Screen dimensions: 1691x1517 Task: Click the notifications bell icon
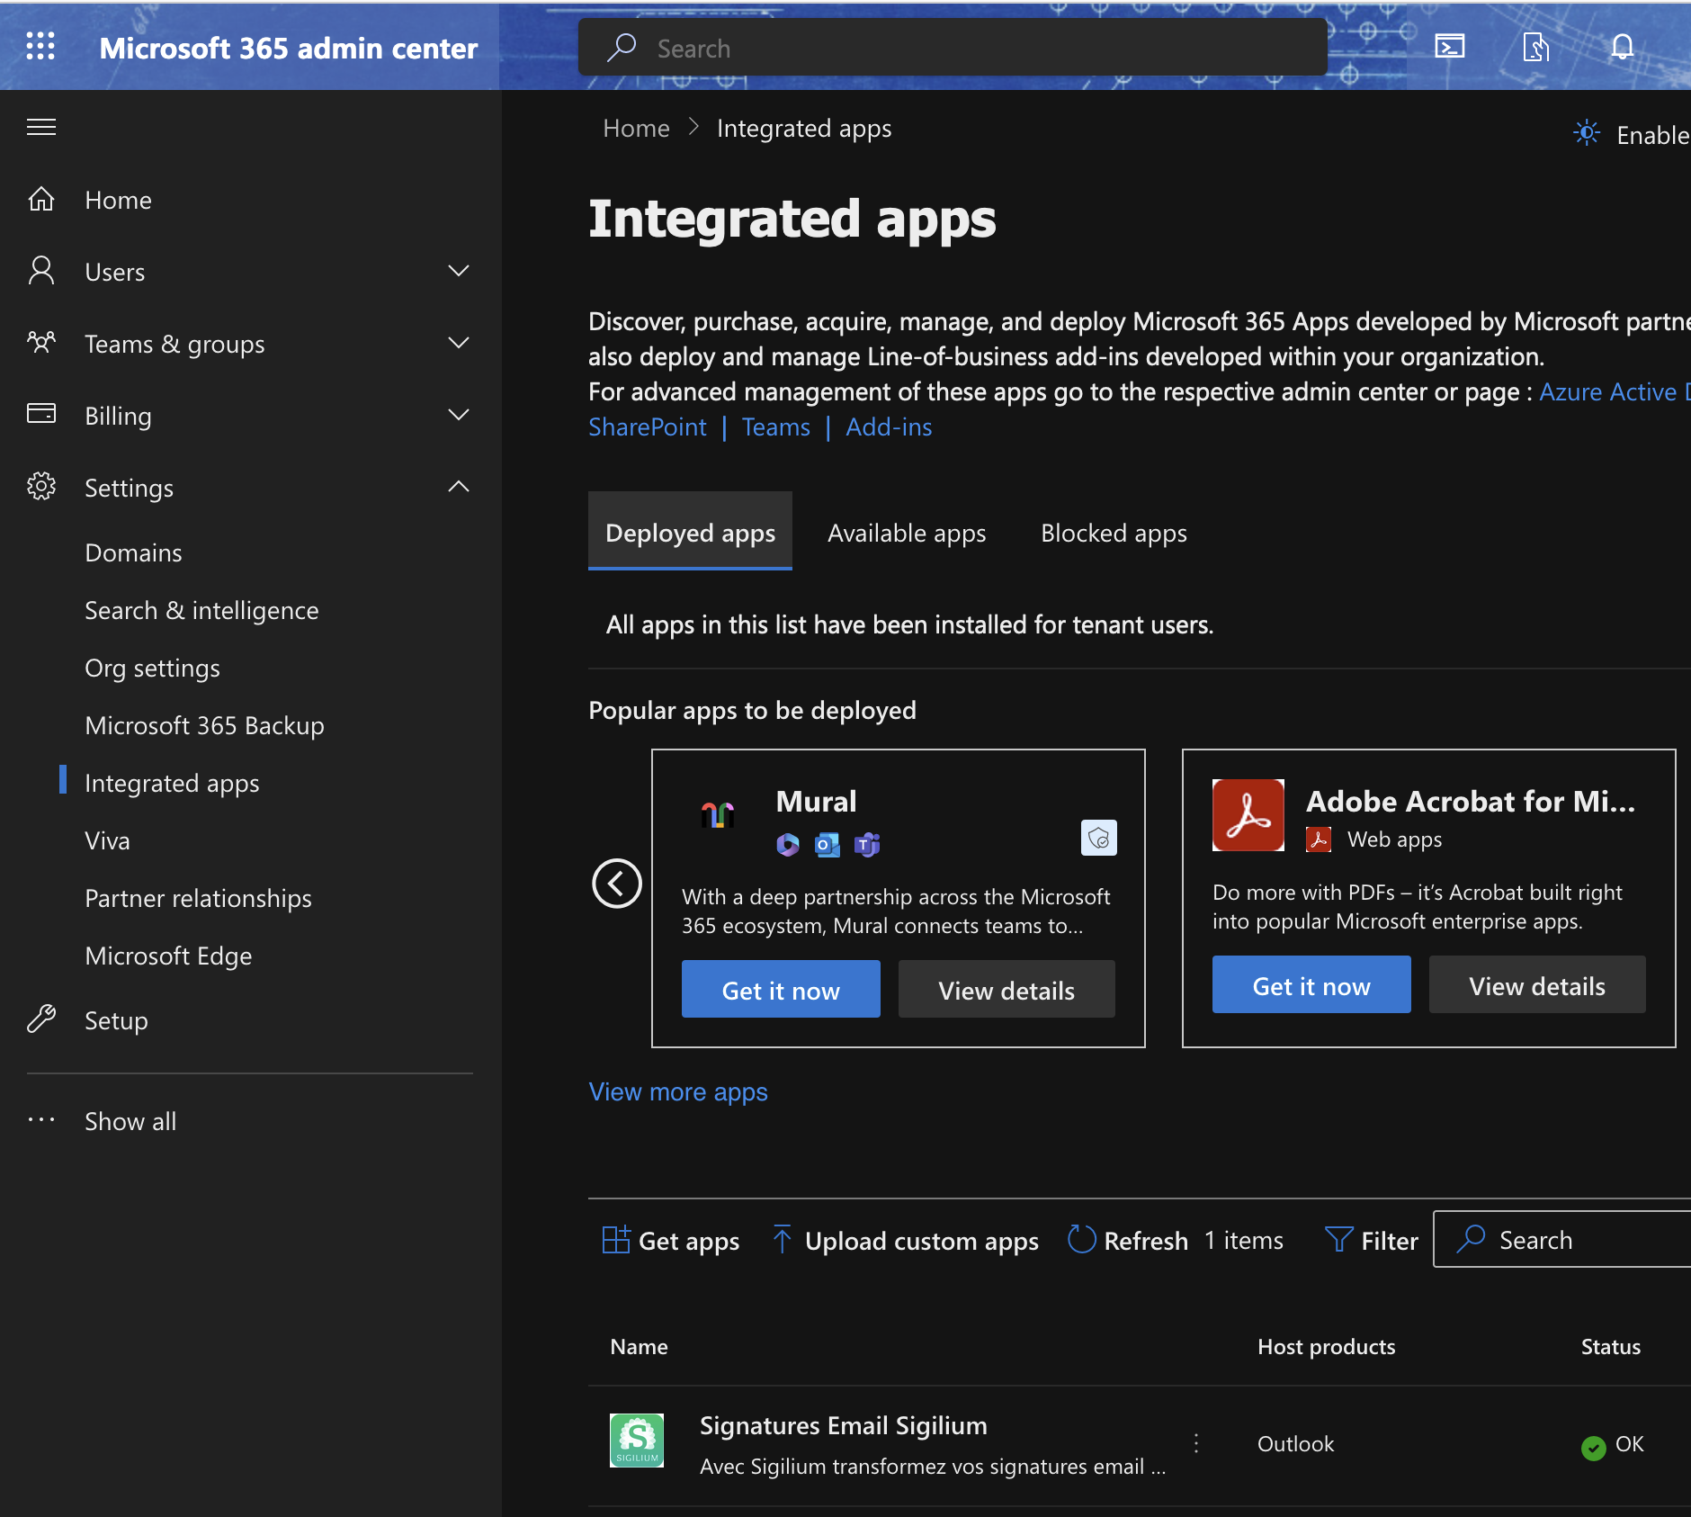click(x=1622, y=47)
